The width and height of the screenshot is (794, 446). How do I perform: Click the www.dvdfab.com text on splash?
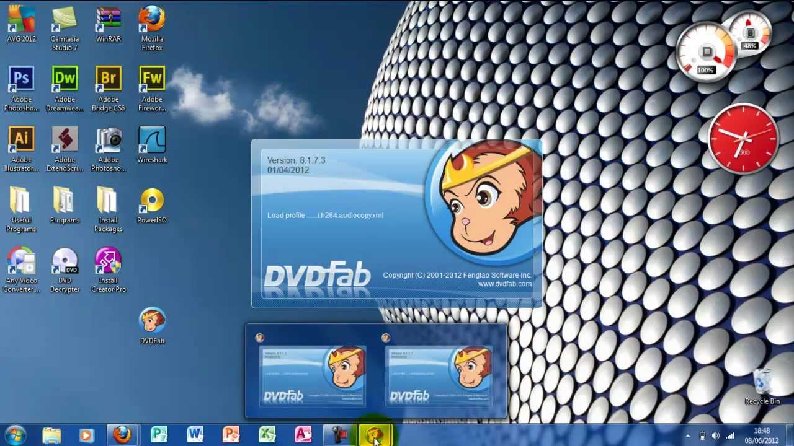coord(504,284)
